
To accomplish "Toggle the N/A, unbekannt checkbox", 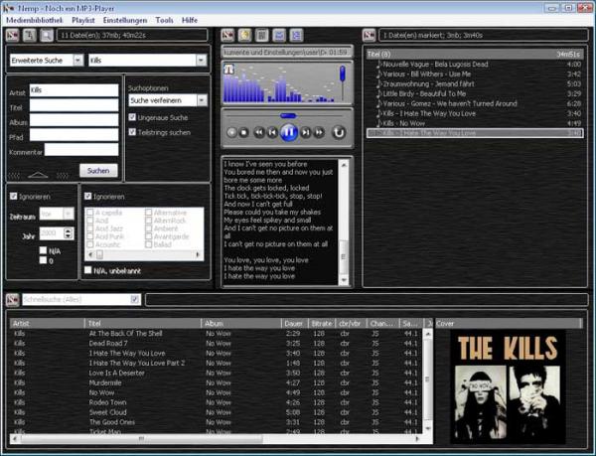I will [x=89, y=270].
